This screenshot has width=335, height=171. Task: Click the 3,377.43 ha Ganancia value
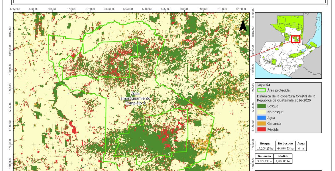tap(264, 161)
